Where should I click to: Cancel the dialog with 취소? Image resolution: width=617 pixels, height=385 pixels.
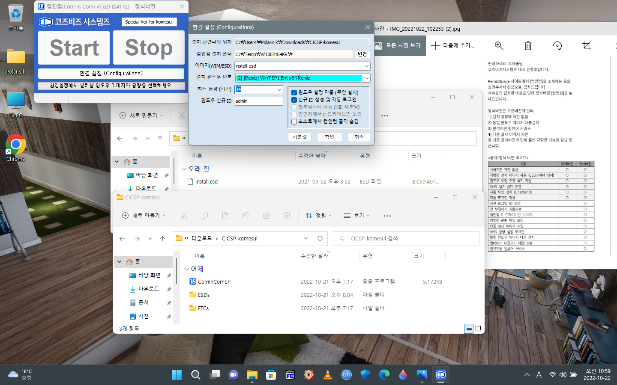pos(359,137)
